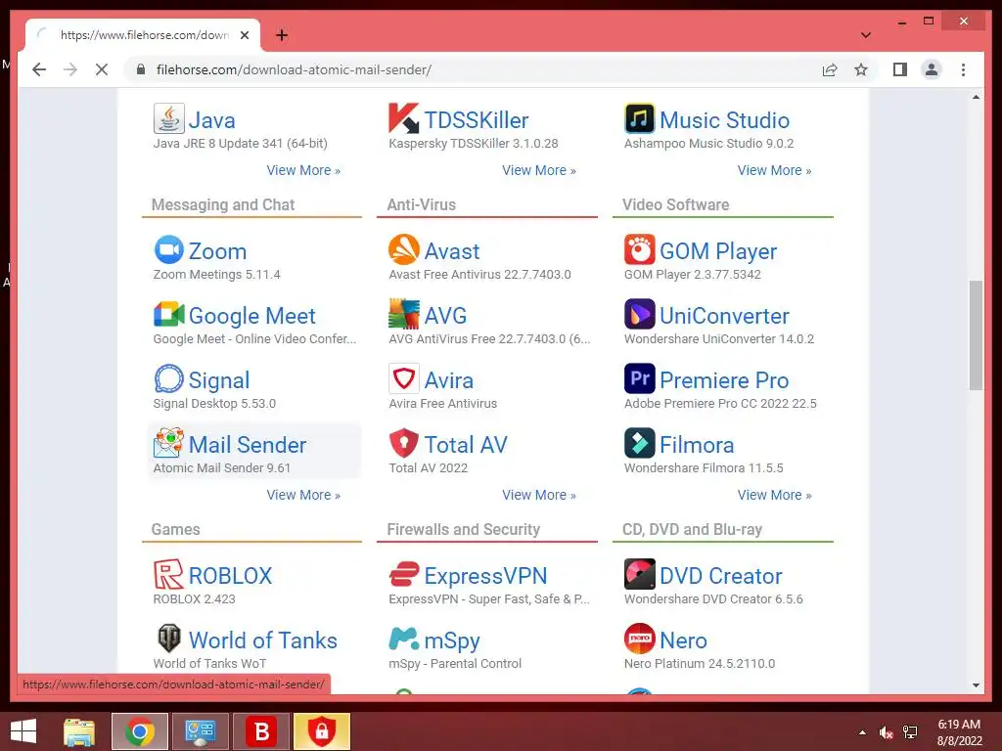Click the Ashampoo Music Studio icon

point(640,118)
